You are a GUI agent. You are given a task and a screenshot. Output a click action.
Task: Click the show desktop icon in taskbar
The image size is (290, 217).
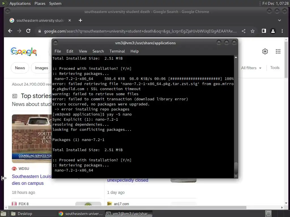tap(3, 214)
